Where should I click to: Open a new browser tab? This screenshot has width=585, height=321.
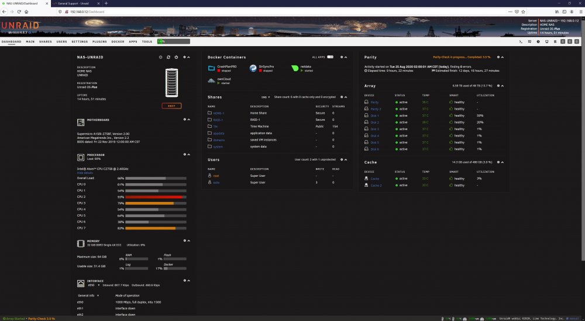106,4
